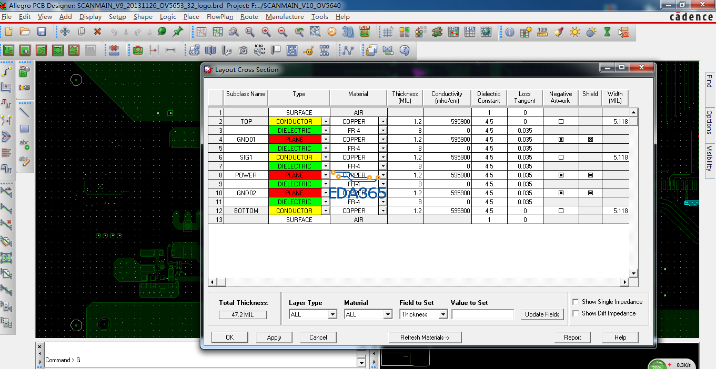Click the Zoom Out magnifier icon

coord(283,32)
